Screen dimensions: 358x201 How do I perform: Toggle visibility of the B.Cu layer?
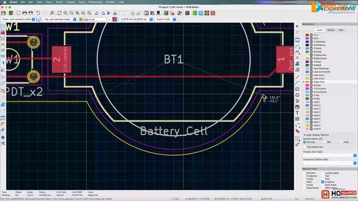click(311, 39)
